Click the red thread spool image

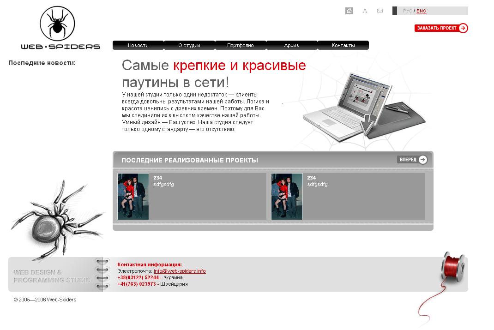point(453,268)
